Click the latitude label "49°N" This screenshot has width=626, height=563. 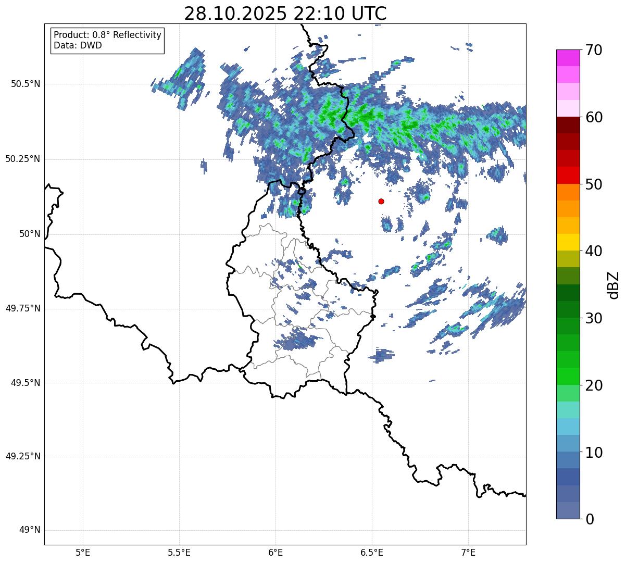[30, 530]
